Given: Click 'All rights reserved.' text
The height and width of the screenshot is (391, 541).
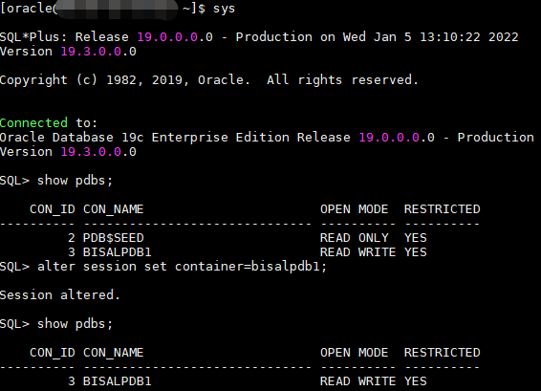Looking at the screenshot, I should coord(342,80).
